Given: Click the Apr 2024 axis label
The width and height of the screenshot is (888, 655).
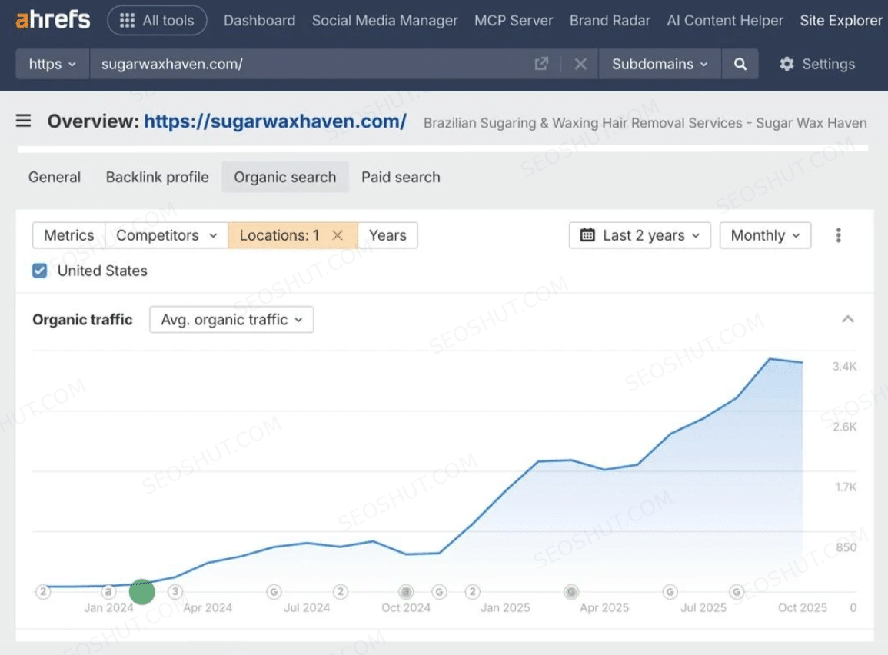Looking at the screenshot, I should tap(208, 608).
